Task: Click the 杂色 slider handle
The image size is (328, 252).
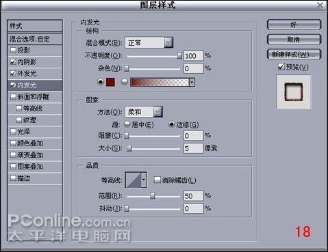Action: click(x=127, y=68)
